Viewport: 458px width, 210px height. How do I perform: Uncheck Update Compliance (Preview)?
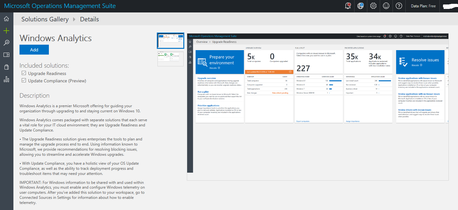point(24,80)
